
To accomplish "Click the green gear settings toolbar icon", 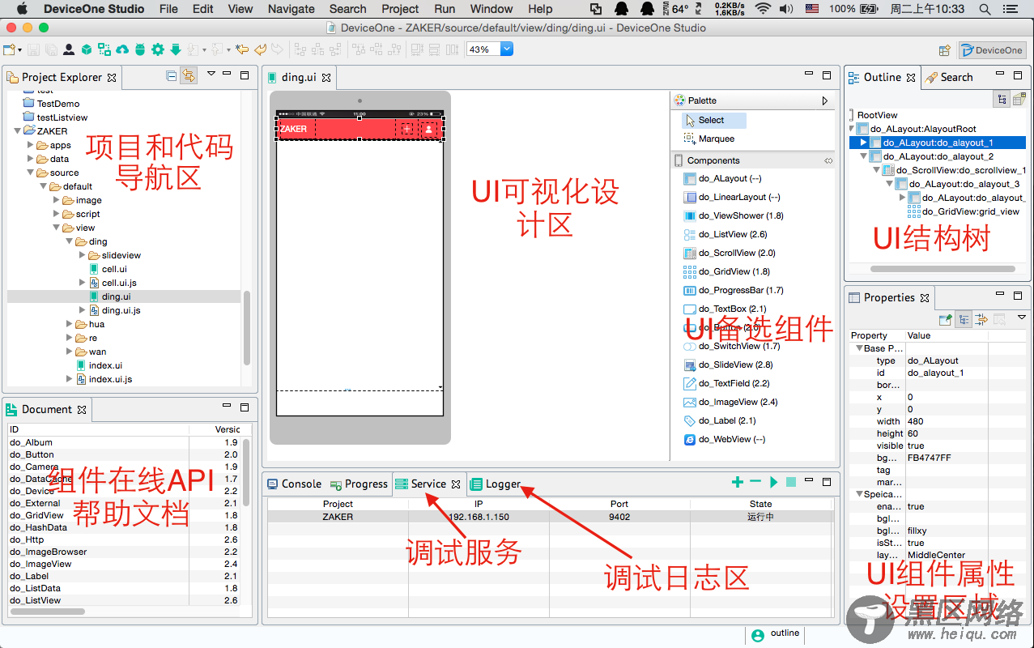I will [x=158, y=49].
